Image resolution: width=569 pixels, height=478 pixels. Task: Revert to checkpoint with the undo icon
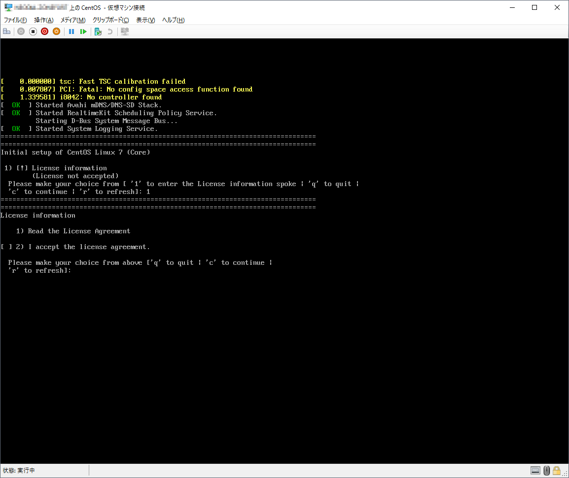tap(110, 32)
